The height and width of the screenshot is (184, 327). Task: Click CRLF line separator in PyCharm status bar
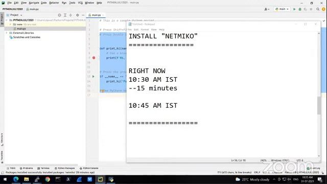pos(257,173)
